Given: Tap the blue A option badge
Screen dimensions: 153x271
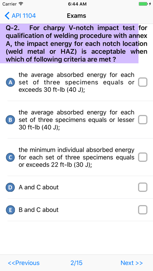Looking at the screenshot, I should (x=10, y=83).
